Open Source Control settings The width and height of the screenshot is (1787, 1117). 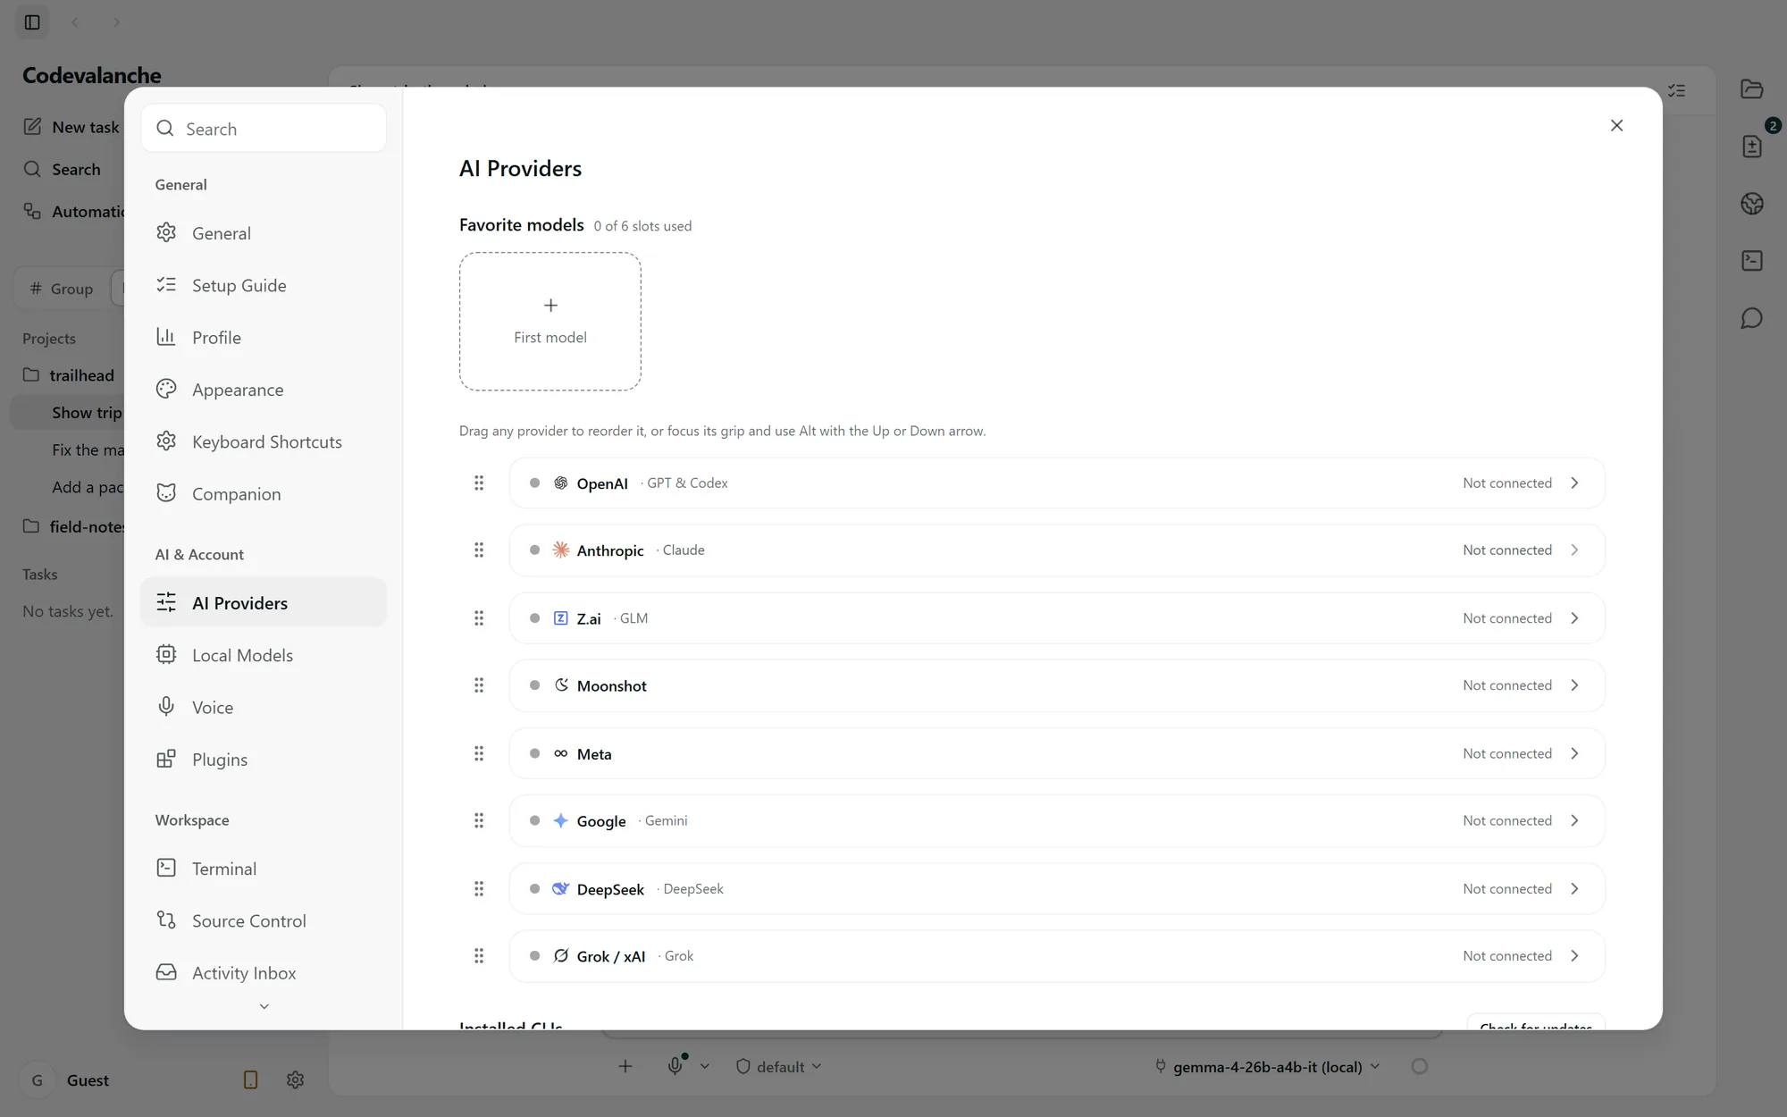264,920
